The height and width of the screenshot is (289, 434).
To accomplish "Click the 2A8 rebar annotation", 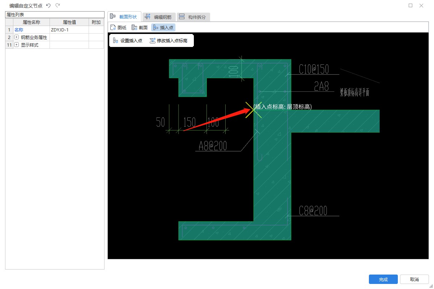I will 321,86.
